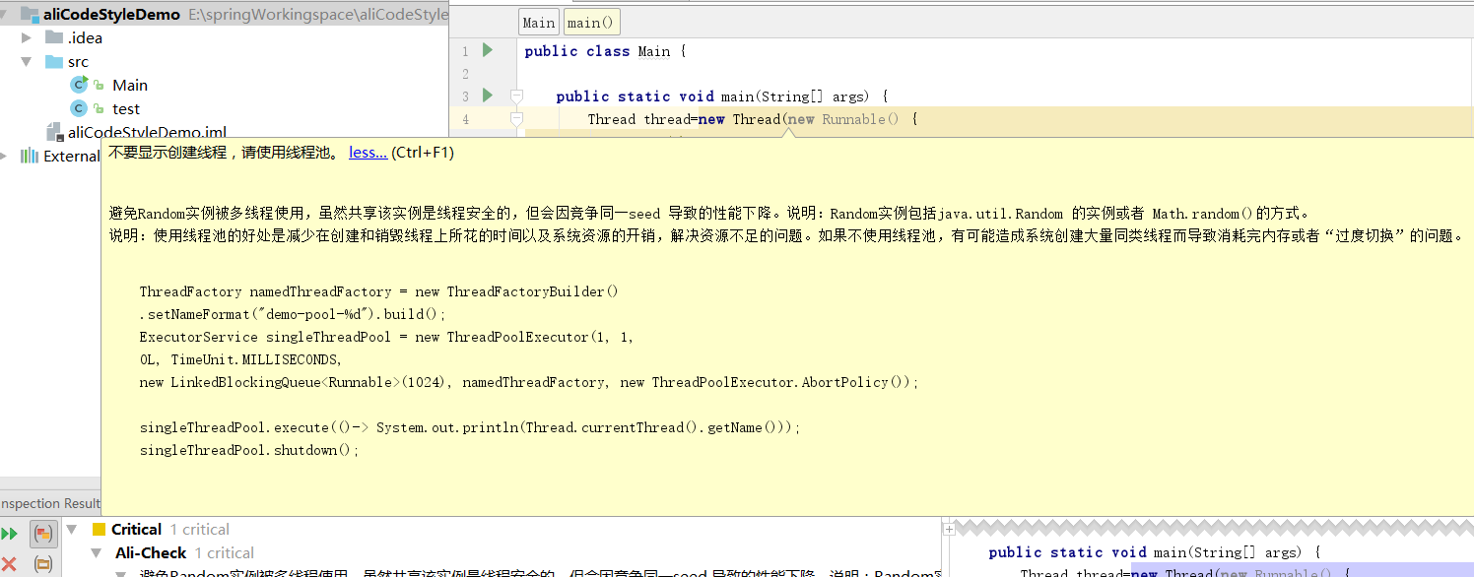Viewport: 1474px width, 577px height.
Task: Rerun inspection with the green double-arrow icon
Action: (9, 534)
